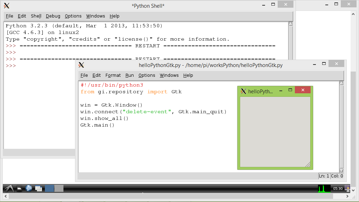Screen dimensions: 359x202
Task: Open the Debug menu in the Python Shell
Action: click(53, 16)
